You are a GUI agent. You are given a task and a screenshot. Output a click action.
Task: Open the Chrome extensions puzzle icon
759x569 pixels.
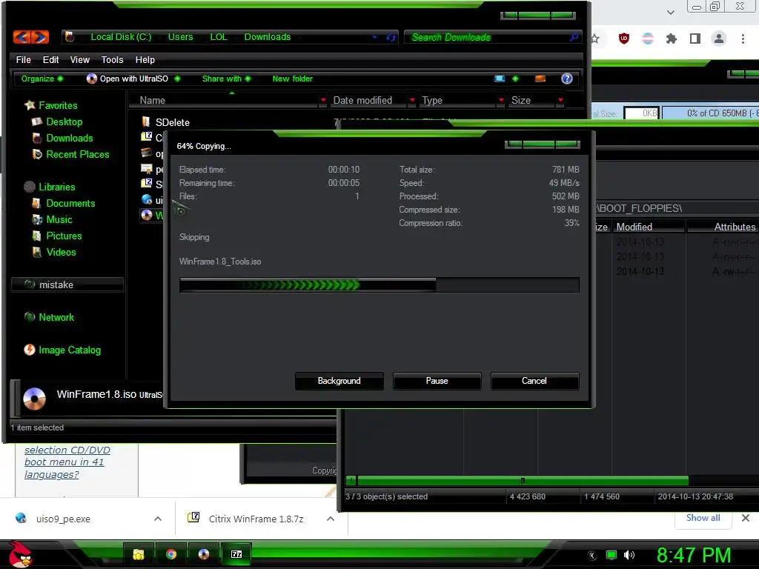[x=672, y=39]
